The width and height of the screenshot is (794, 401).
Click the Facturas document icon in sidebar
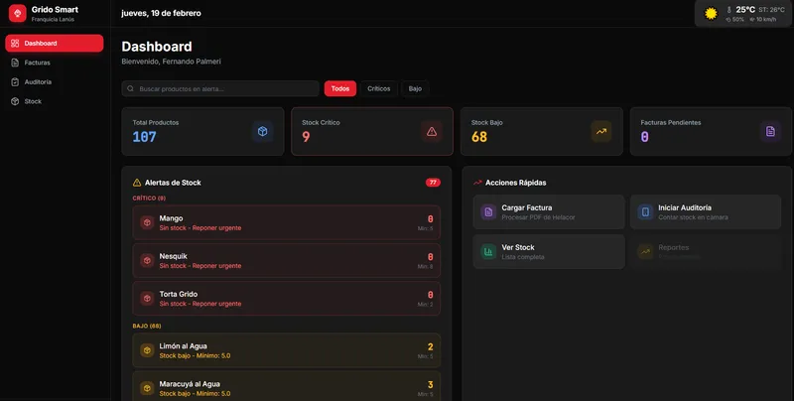(15, 63)
